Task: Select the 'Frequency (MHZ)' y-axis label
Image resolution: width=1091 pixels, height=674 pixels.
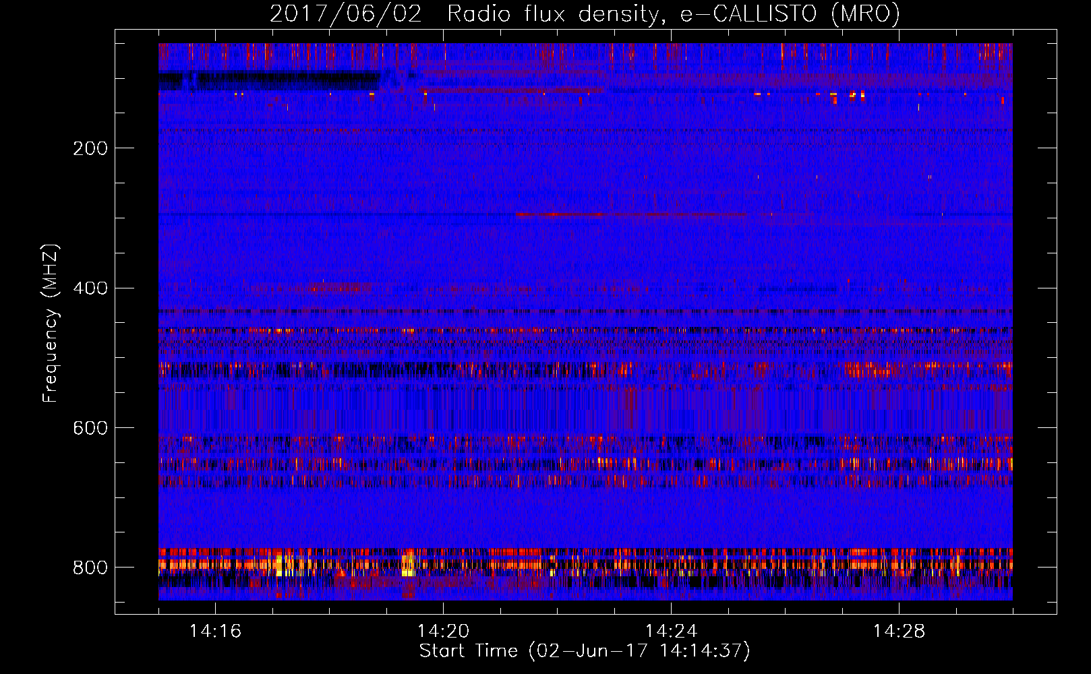Action: 50,323
